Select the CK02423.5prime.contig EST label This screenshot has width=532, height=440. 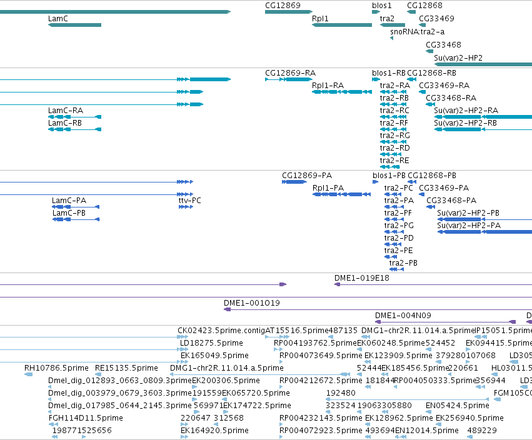pyautogui.click(x=221, y=331)
